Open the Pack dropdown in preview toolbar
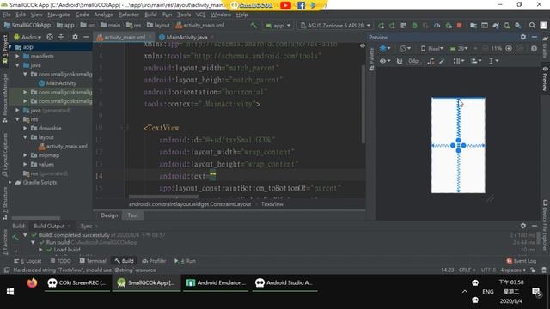Screen dimensions: 550x309 pyautogui.click(x=458, y=61)
